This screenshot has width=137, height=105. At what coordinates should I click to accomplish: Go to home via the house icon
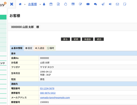pos(20,4)
